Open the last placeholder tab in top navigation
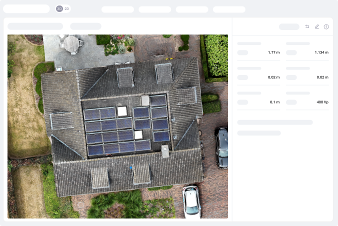The image size is (338, 226). click(229, 9)
